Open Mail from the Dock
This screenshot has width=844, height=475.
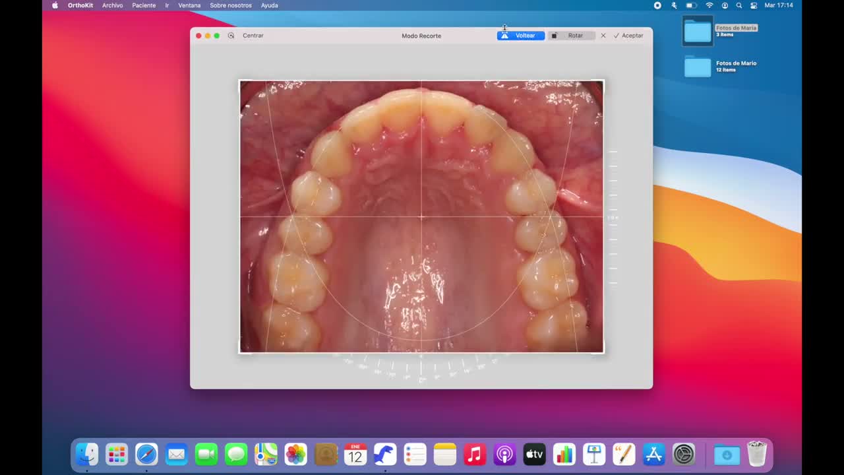(176, 455)
